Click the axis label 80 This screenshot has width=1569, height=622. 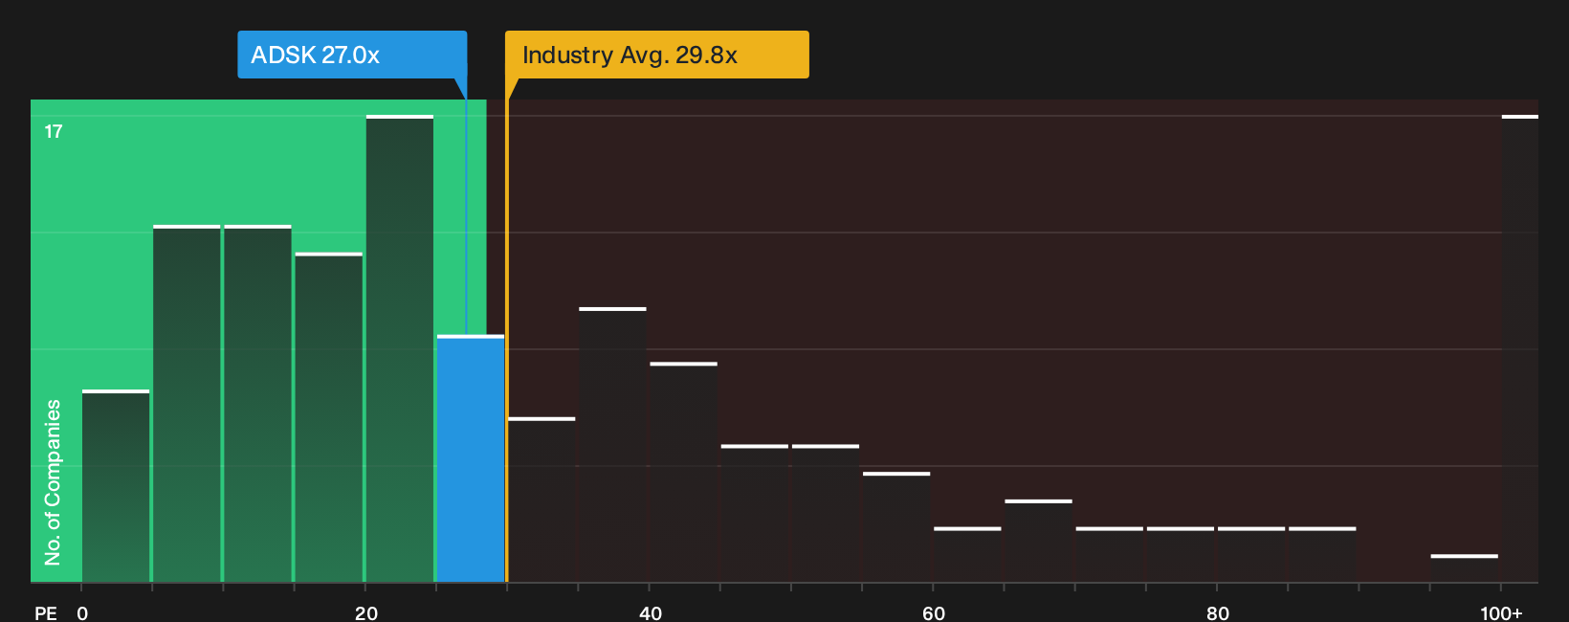click(1218, 612)
